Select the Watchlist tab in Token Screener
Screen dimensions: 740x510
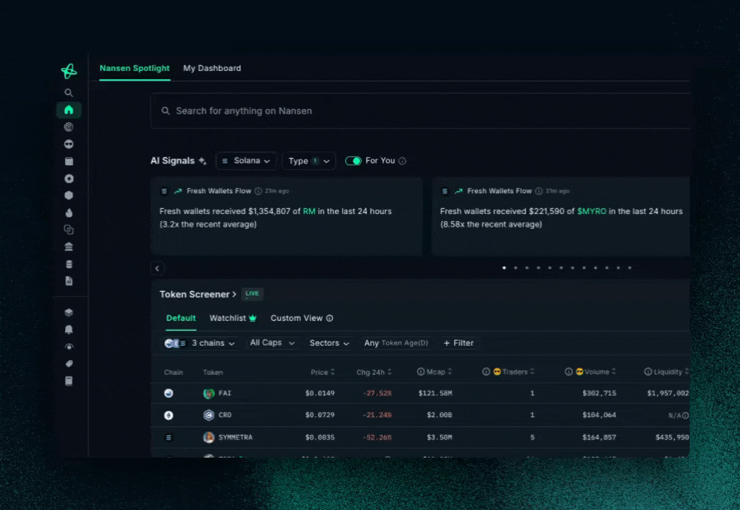(232, 318)
